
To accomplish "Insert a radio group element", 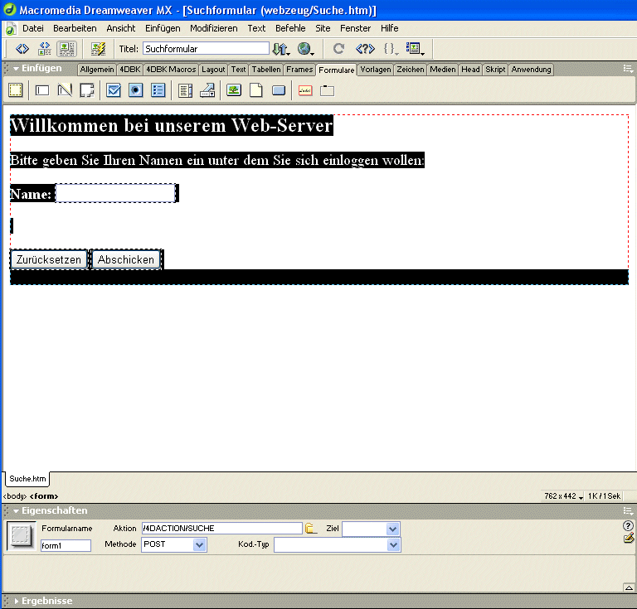I will 158,90.
